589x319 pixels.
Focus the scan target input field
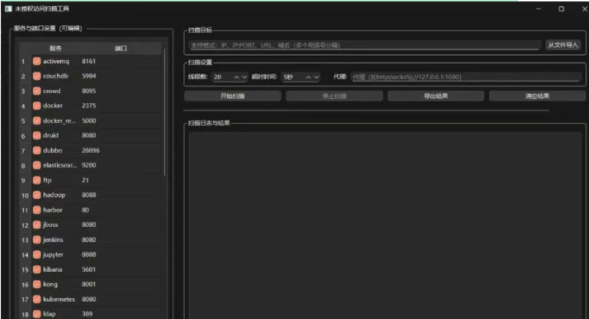[365, 45]
